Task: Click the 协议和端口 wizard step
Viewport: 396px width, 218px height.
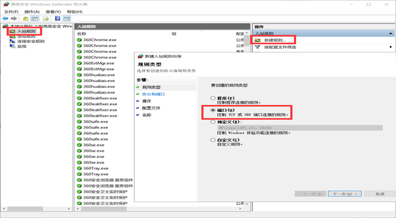Action: 154,94
